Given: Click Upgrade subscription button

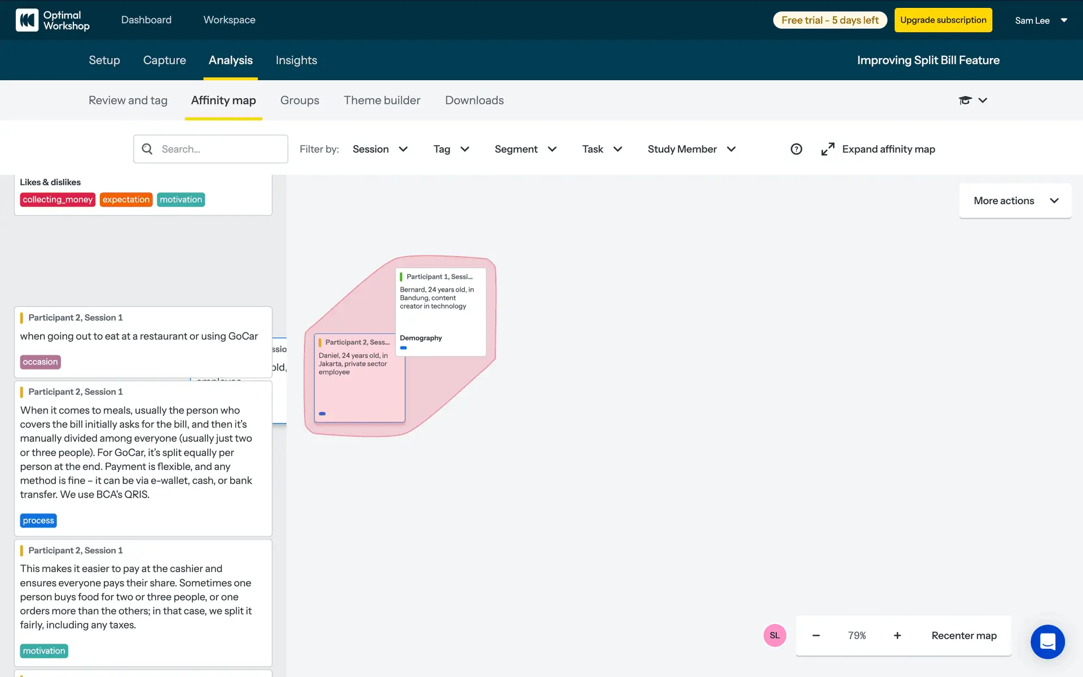Looking at the screenshot, I should click(943, 20).
